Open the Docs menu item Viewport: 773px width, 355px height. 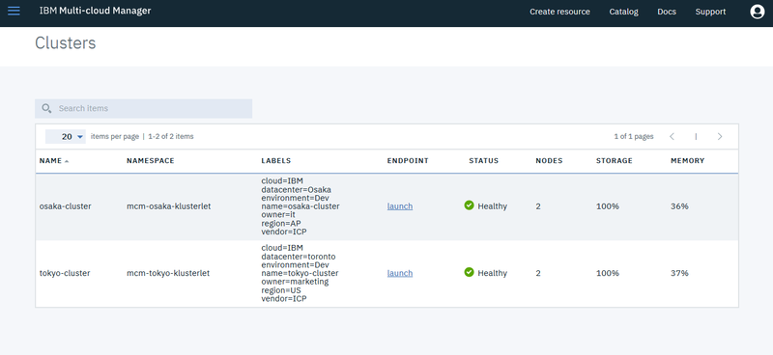[667, 12]
